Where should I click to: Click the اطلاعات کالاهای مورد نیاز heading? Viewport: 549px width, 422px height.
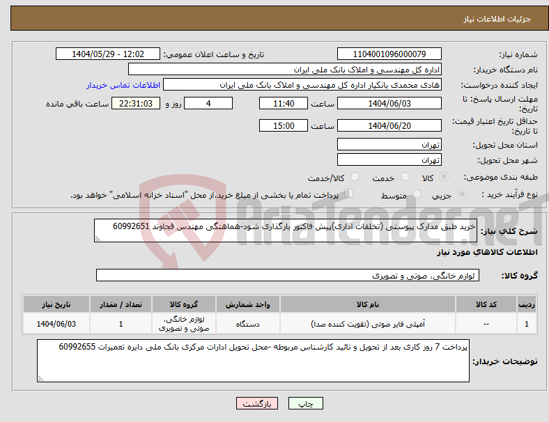point(487,252)
